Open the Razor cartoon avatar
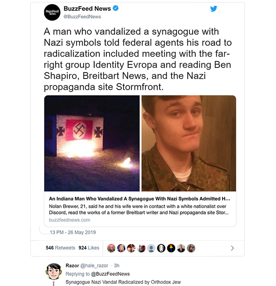Screen dimensions: 276x286 tap(53, 271)
